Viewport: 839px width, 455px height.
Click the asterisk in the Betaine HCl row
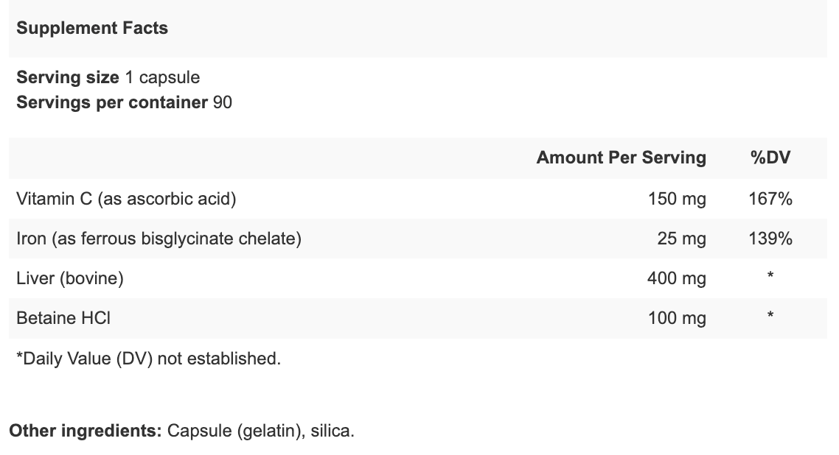[770, 317]
